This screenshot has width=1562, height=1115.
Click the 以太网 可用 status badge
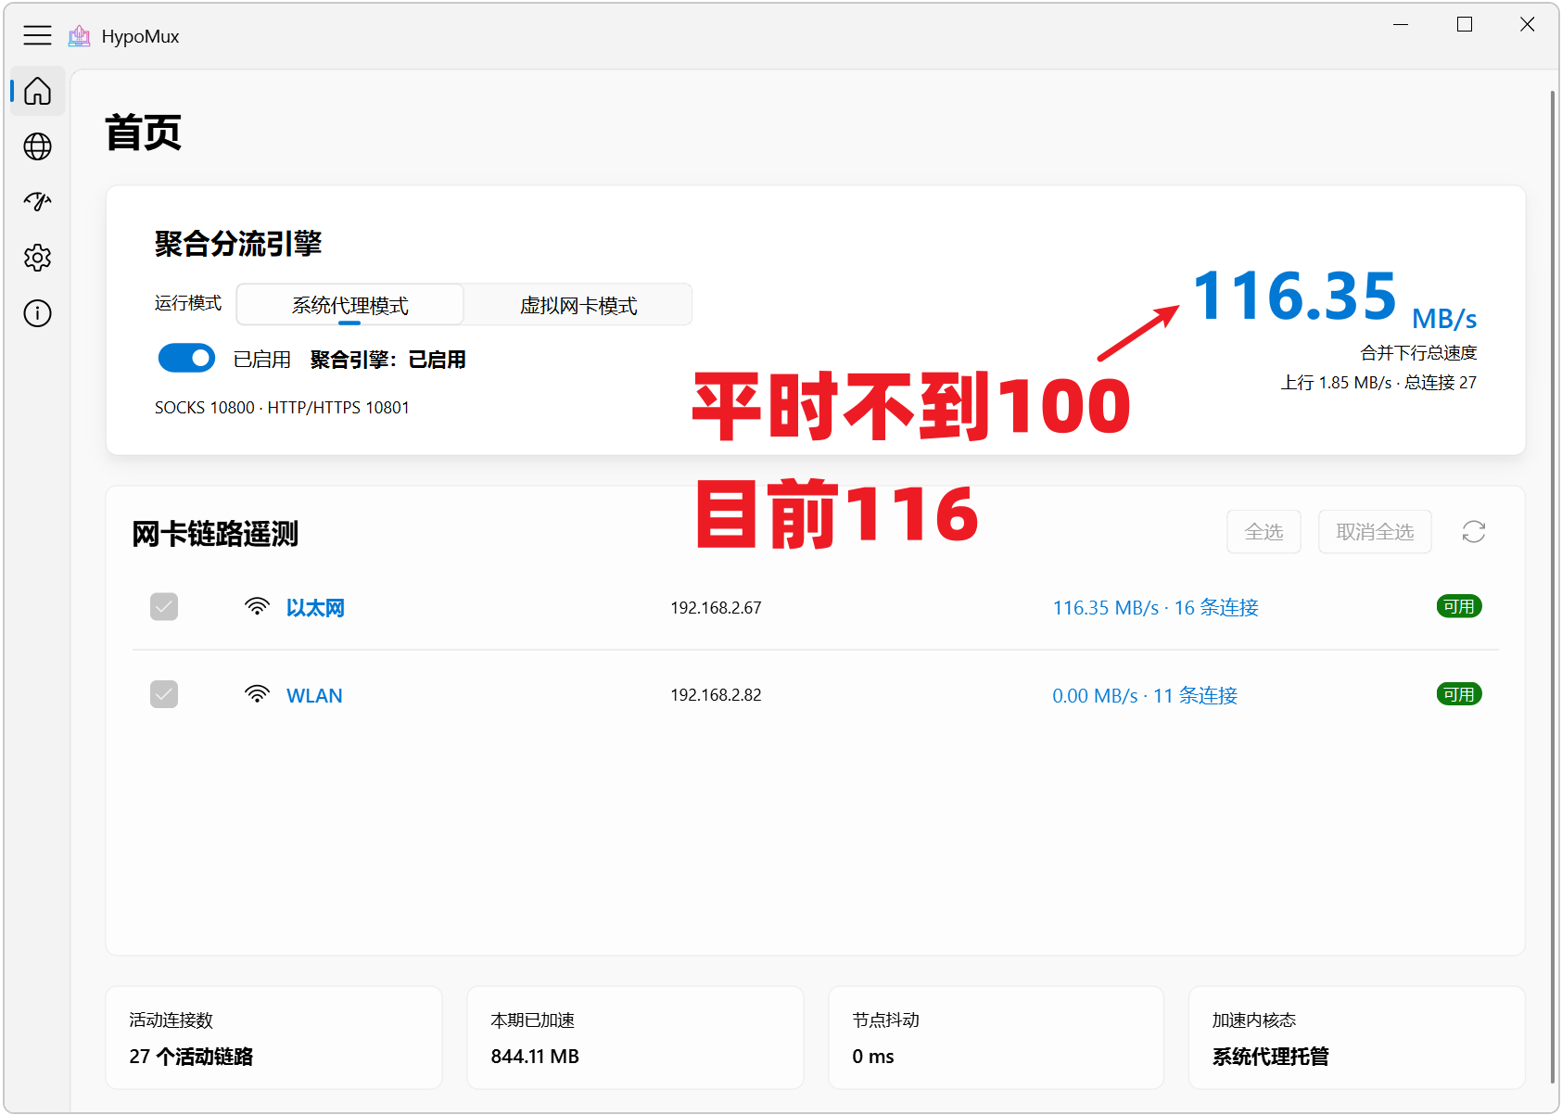(1459, 606)
